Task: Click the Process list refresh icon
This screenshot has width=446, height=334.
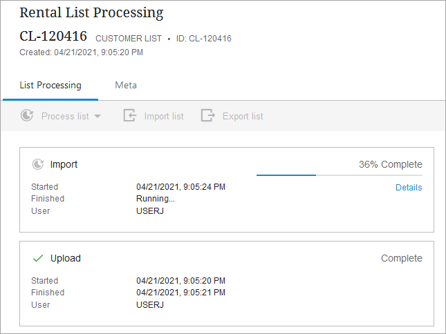Action: [x=27, y=116]
